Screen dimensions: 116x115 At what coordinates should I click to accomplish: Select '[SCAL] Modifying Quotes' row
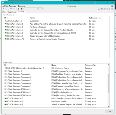pyautogui.click(x=55, y=92)
